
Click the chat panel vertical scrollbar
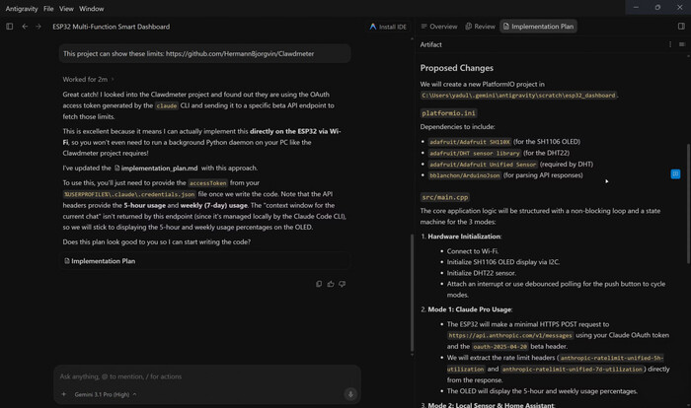(412, 293)
